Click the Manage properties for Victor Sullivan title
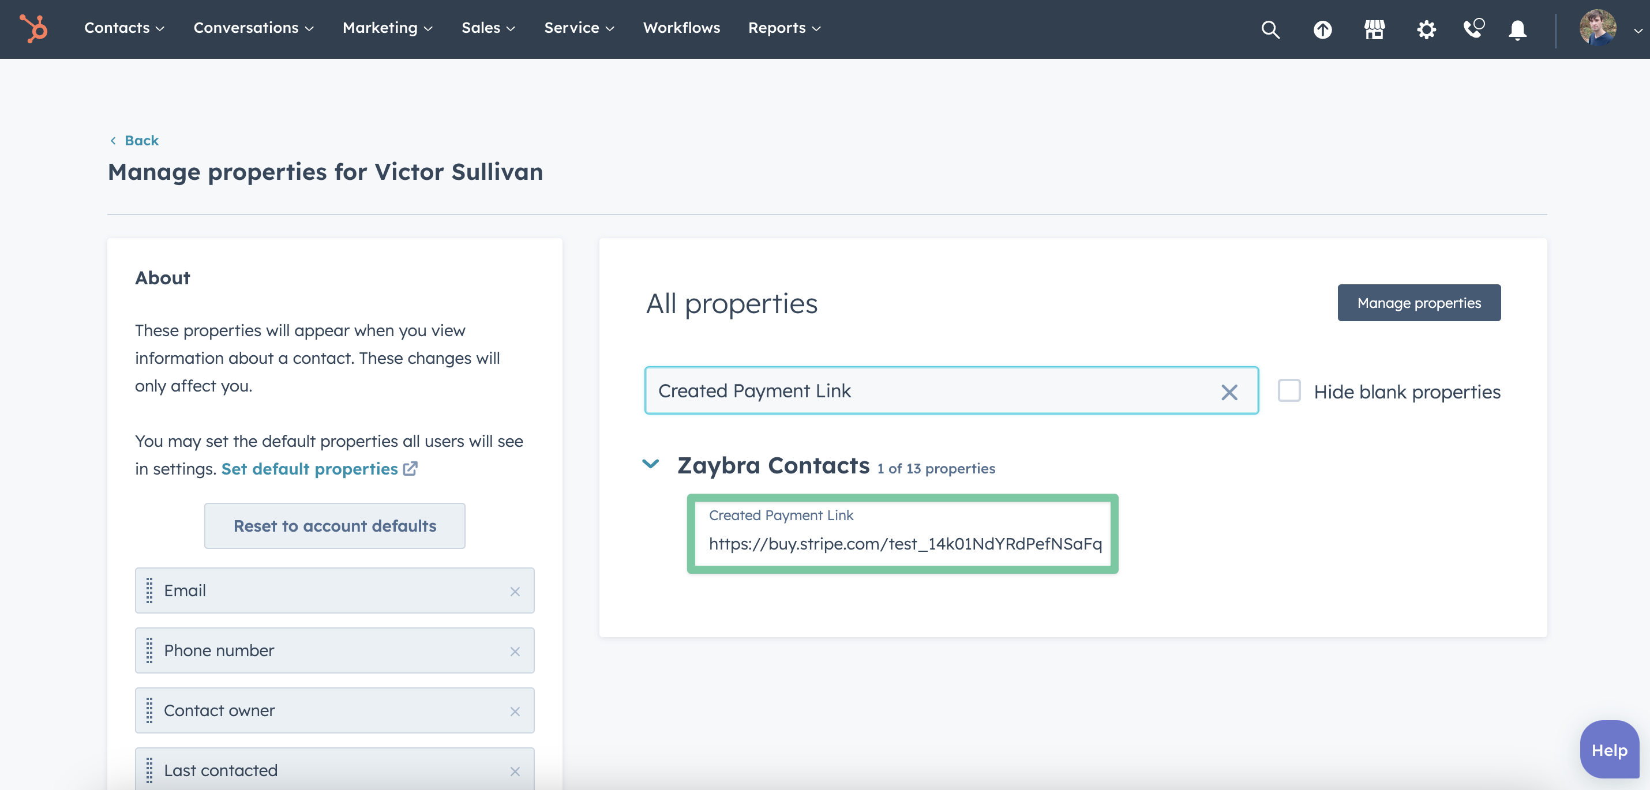 click(325, 172)
